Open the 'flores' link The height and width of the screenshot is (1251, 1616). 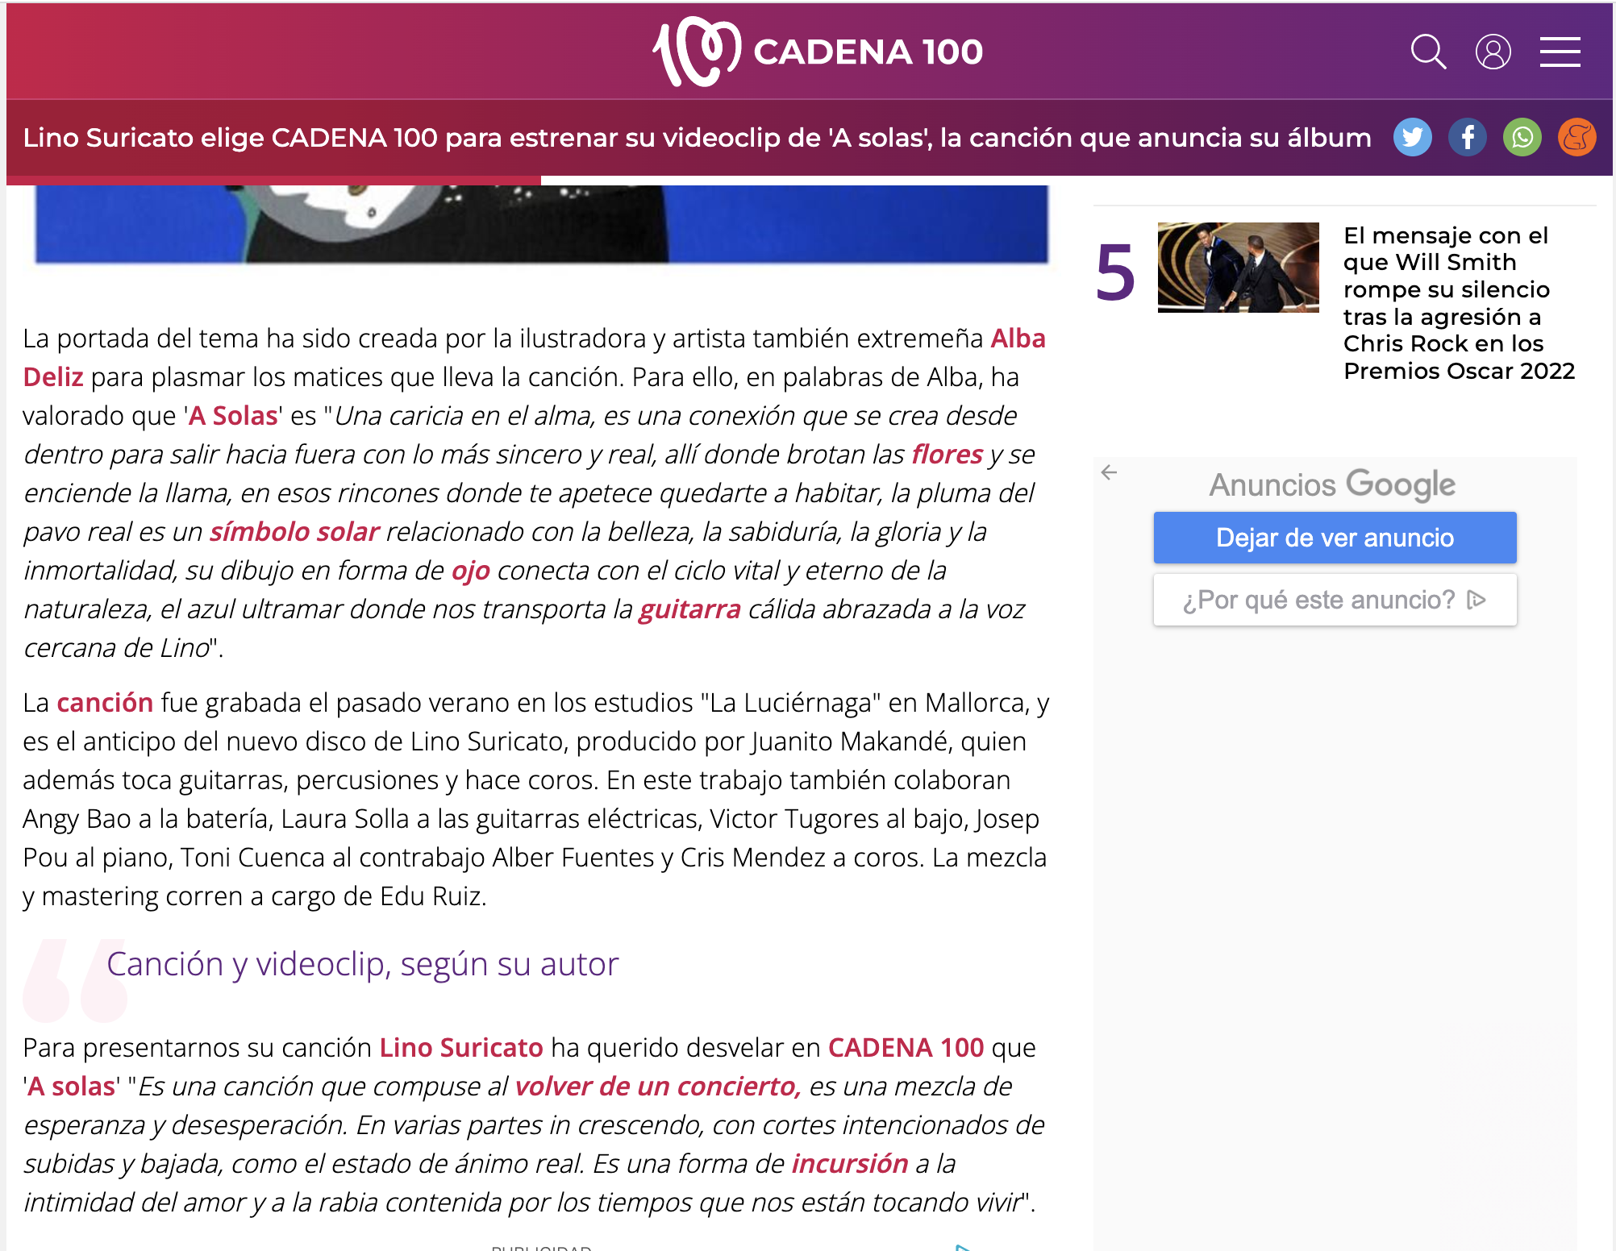[948, 455]
